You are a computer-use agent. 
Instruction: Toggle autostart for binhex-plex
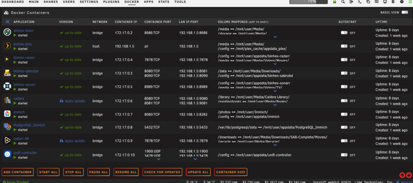point(344,46)
